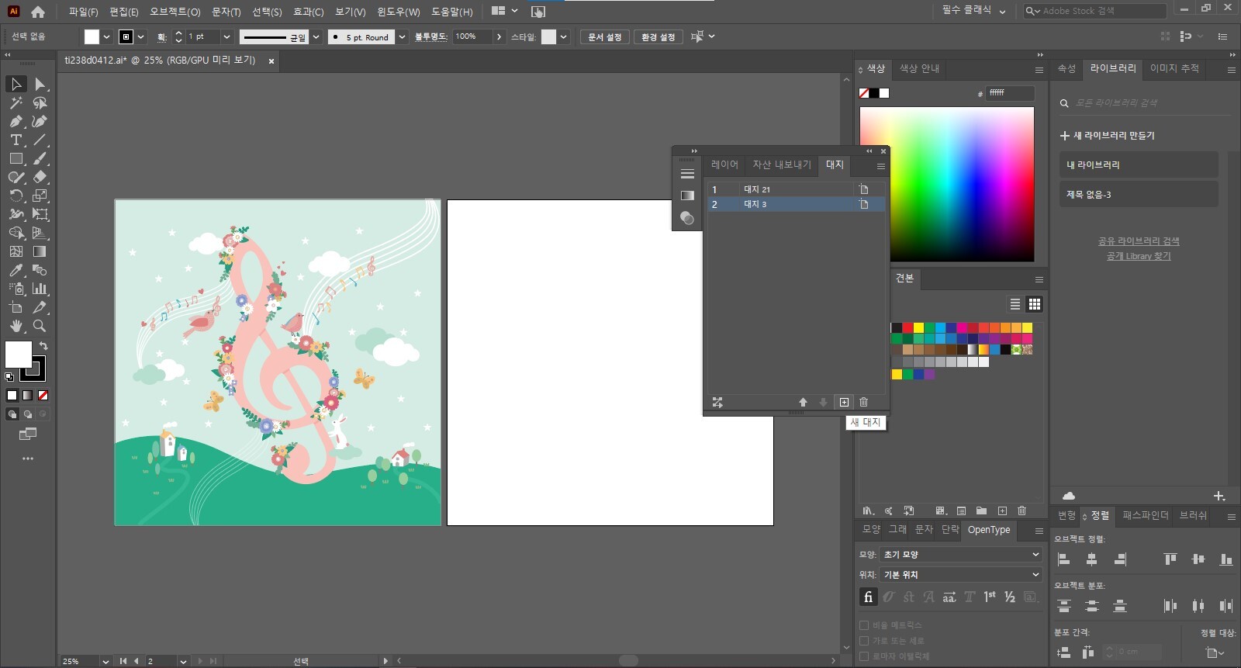Toggle standard ligatures fi button

coord(868,597)
